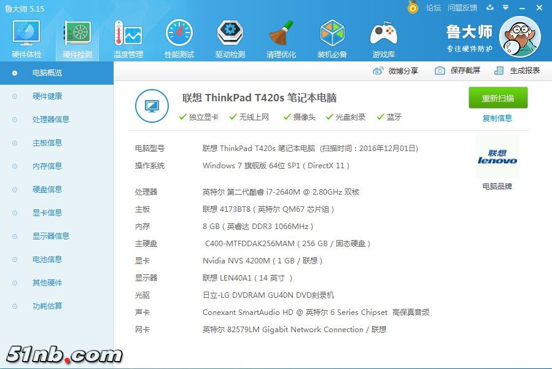Click the 蓝牙 check indicator
The image size is (552, 369).
tap(388, 116)
